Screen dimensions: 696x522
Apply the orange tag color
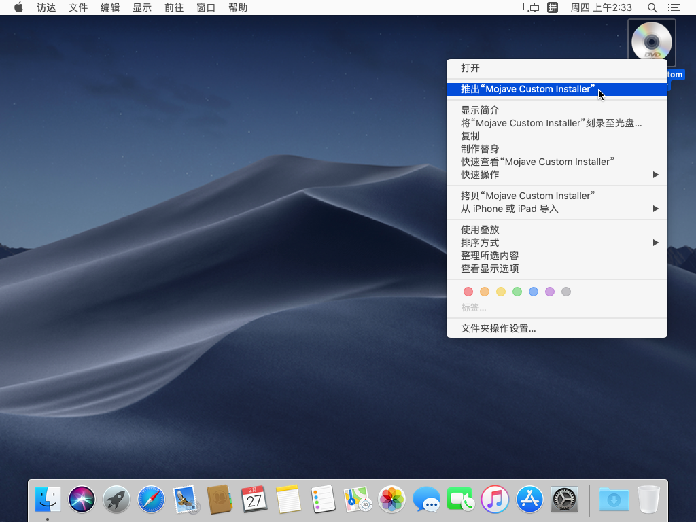485,292
